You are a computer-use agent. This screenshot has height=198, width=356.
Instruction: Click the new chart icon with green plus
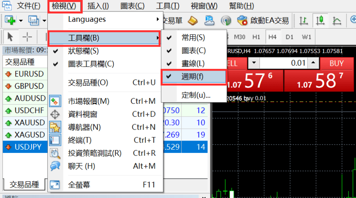click(10, 21)
